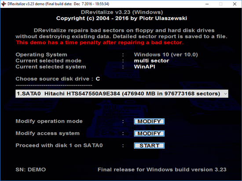
Task: Close the DRevitalize demo window
Action: coord(235,4)
